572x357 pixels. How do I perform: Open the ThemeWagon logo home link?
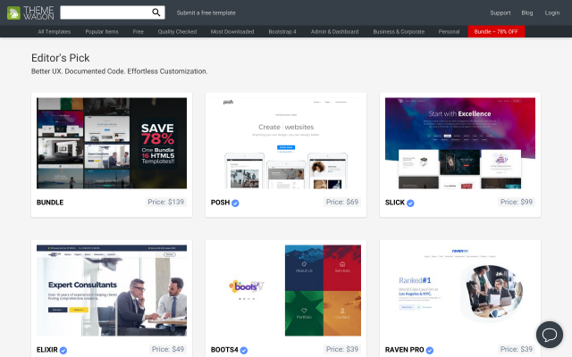click(x=30, y=12)
